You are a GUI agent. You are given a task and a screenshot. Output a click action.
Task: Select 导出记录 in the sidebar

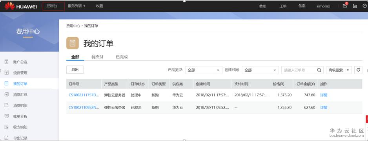20,138
